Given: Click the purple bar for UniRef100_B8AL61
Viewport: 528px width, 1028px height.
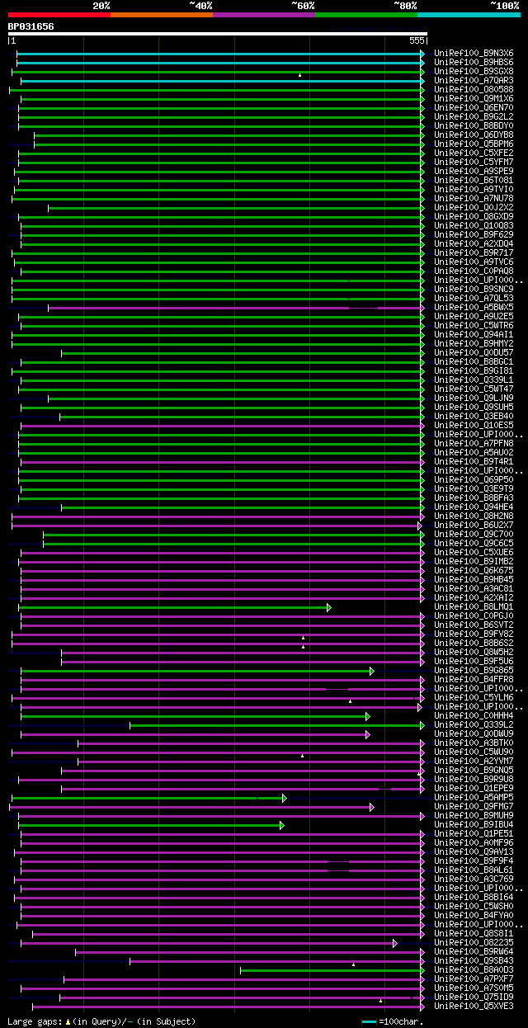Looking at the screenshot, I should (222, 870).
